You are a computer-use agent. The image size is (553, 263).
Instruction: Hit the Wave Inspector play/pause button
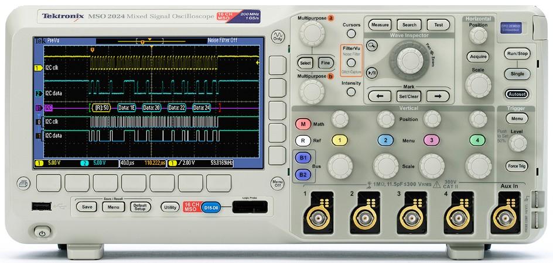point(372,73)
